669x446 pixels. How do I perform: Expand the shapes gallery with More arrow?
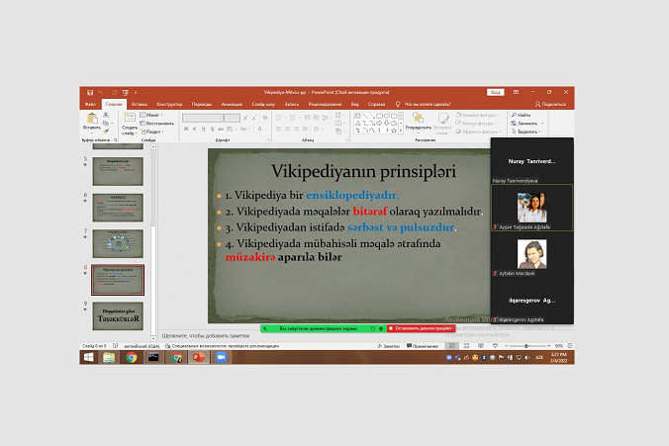point(400,131)
